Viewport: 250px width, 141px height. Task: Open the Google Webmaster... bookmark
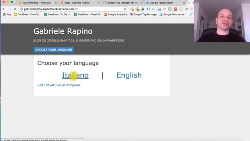tap(173, 14)
